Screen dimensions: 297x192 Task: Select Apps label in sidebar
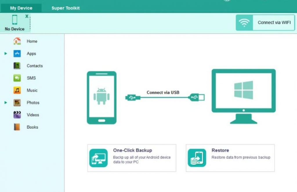pyautogui.click(x=31, y=54)
